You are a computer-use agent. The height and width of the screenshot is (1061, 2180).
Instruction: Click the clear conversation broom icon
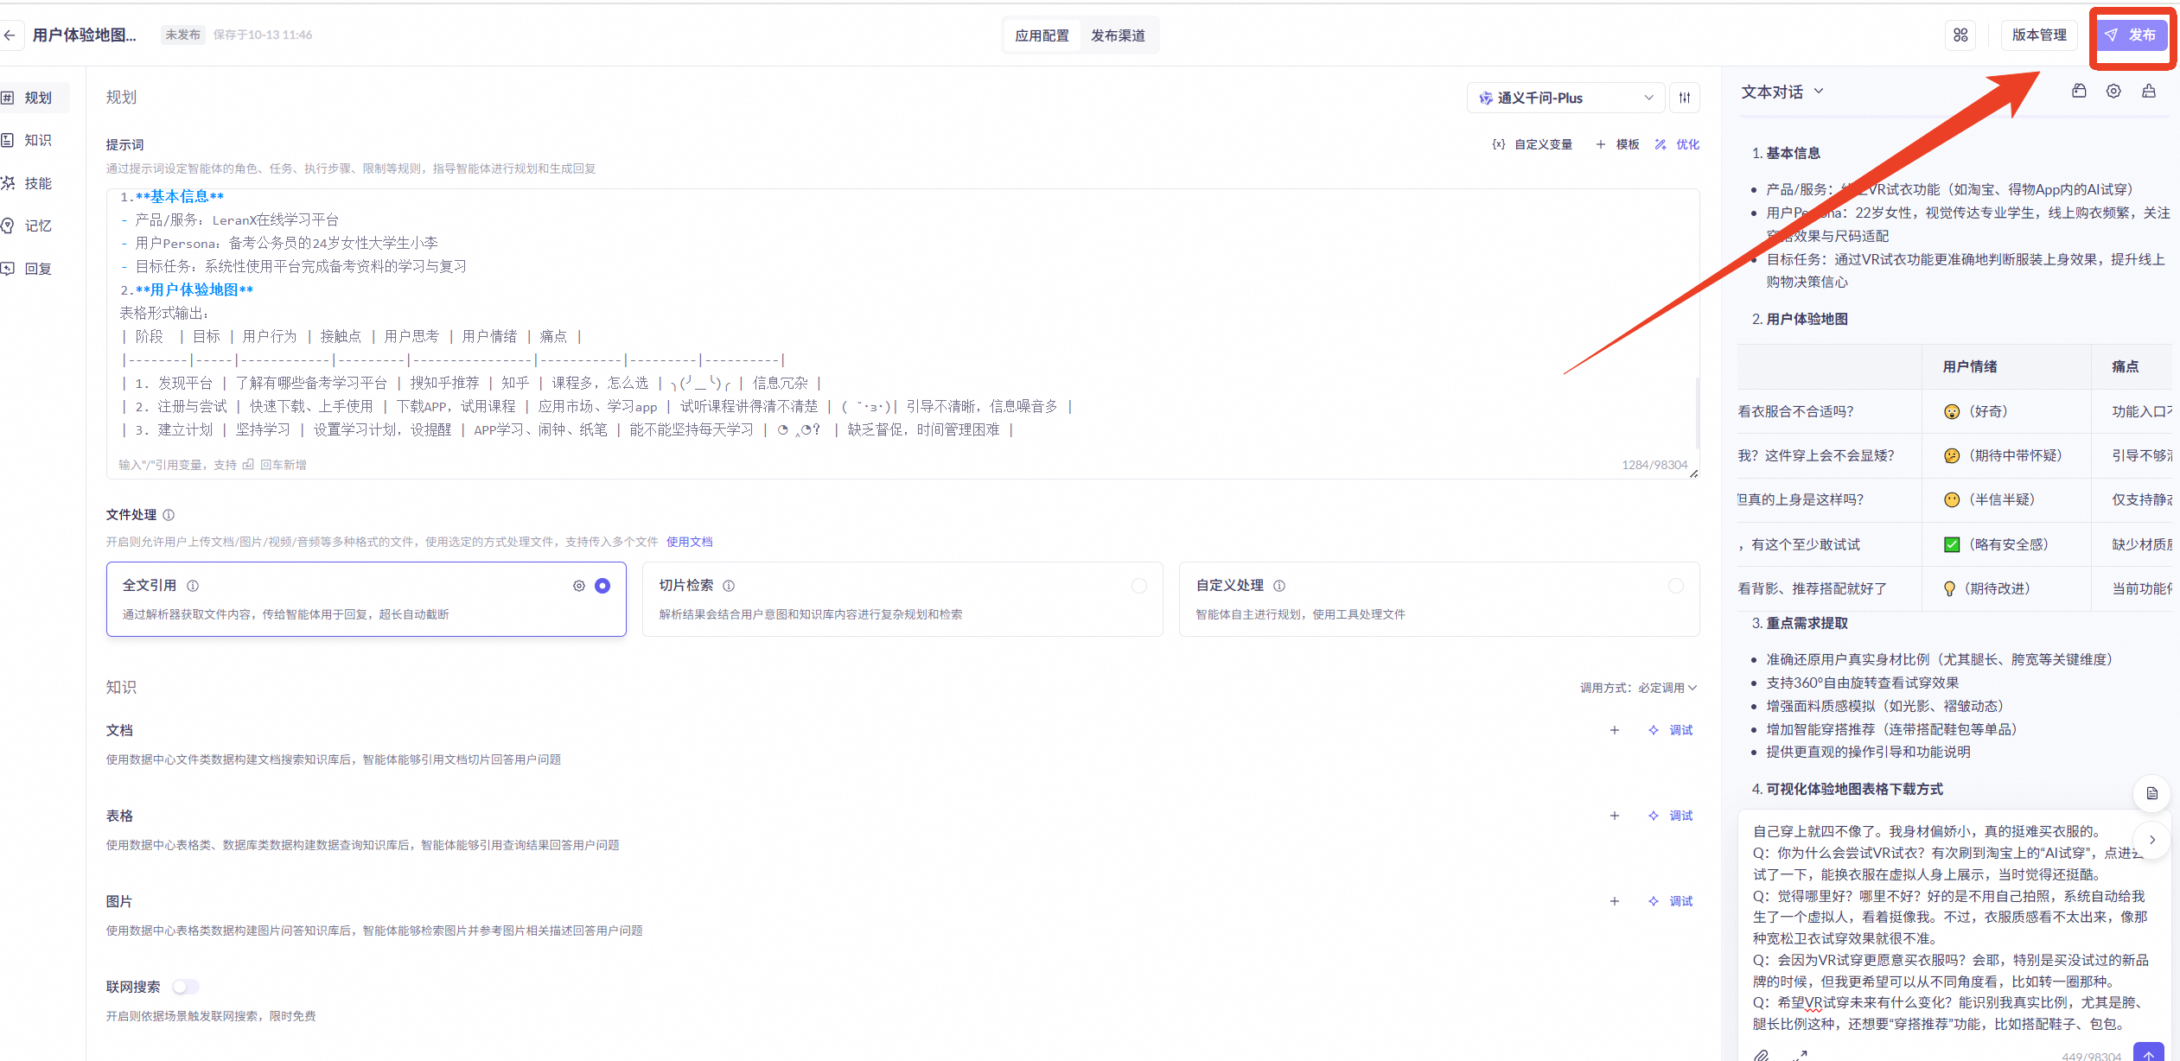pos(2149,92)
